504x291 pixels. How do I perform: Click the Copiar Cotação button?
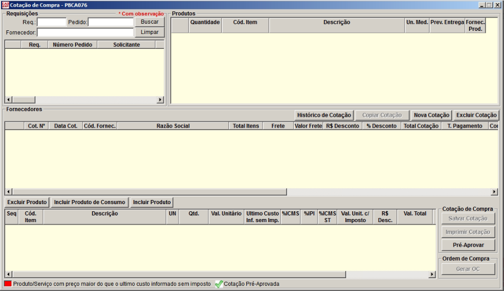tap(382, 115)
